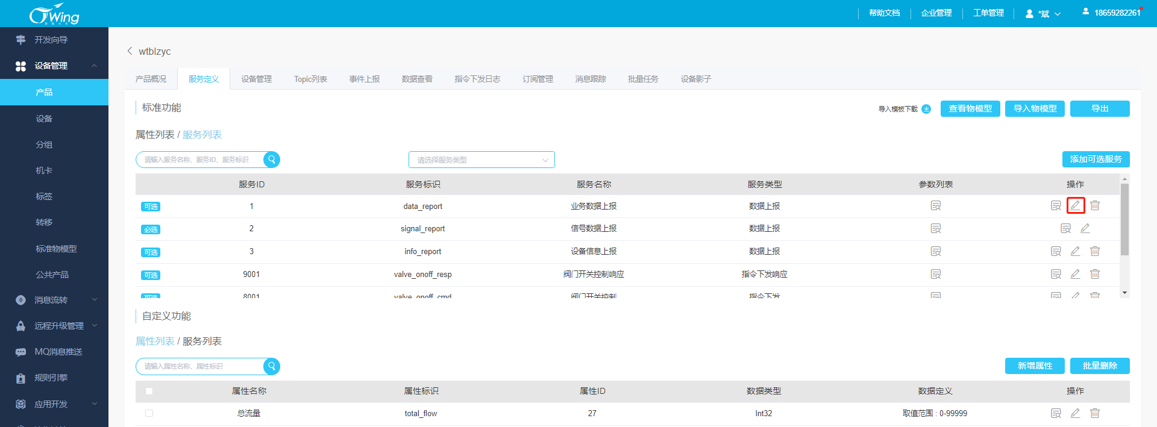Open parameter list for info_report
1157x427 pixels.
pos(935,251)
